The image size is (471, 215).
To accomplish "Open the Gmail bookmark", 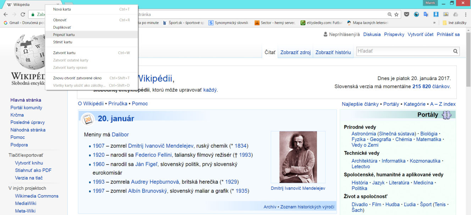I will point(24,23).
